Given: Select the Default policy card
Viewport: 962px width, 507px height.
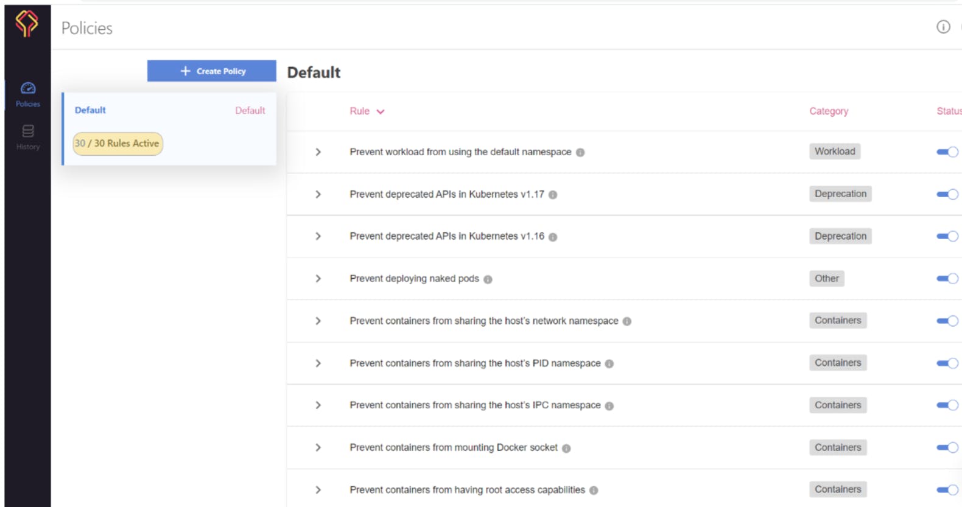Looking at the screenshot, I should click(x=169, y=128).
